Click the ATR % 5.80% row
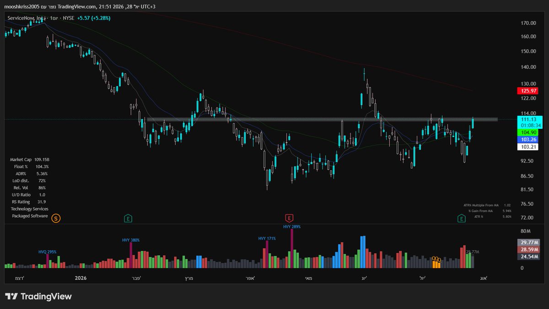The width and height of the screenshot is (549, 309). [x=493, y=216]
